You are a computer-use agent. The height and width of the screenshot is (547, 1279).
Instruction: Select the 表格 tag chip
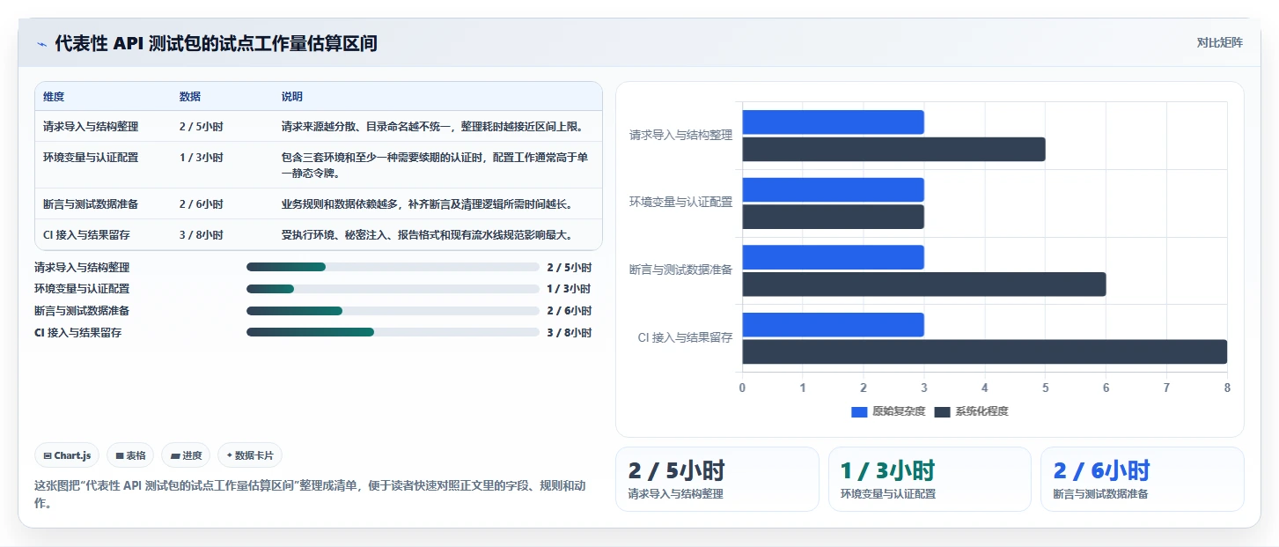coord(130,455)
